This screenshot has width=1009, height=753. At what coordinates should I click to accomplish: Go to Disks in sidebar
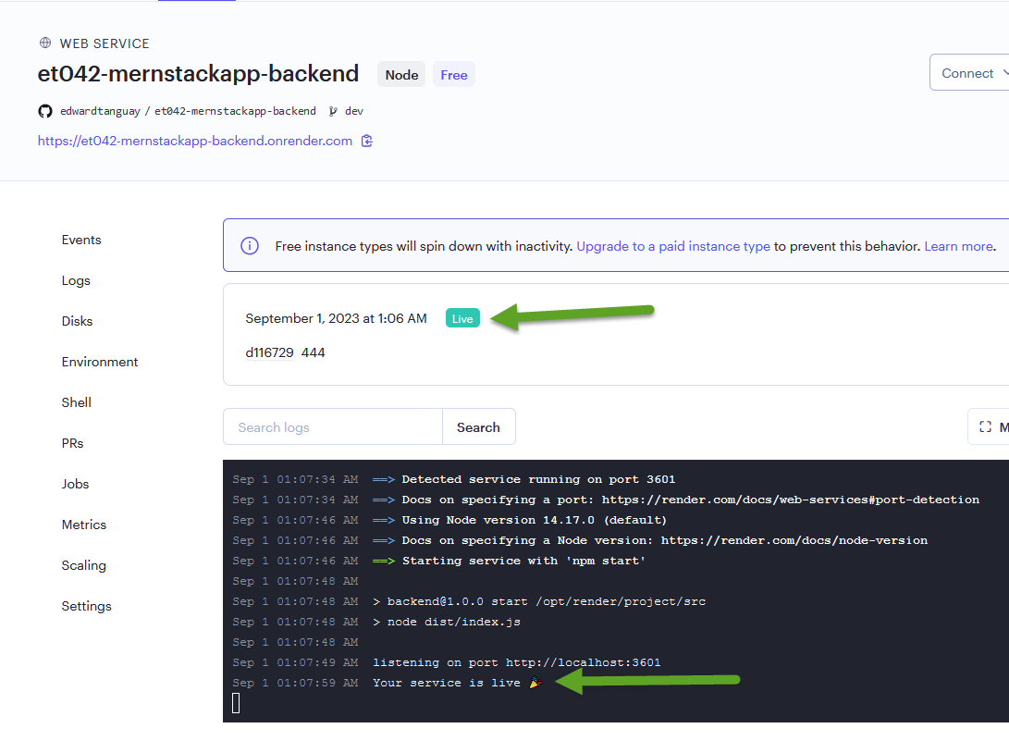click(77, 321)
